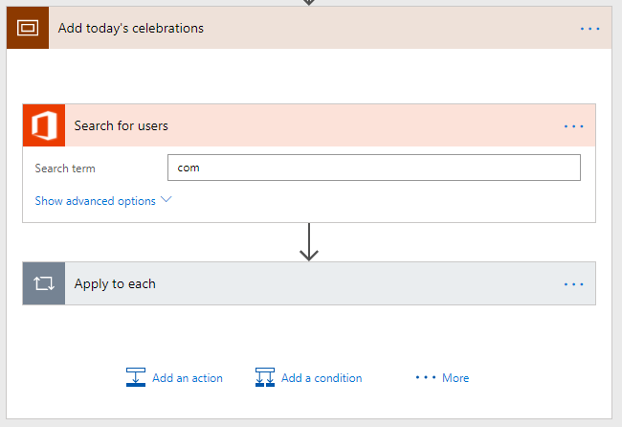Click the Search term field label

point(65,169)
